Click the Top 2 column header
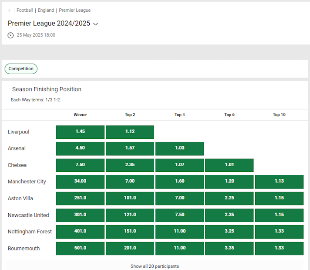 coord(130,115)
